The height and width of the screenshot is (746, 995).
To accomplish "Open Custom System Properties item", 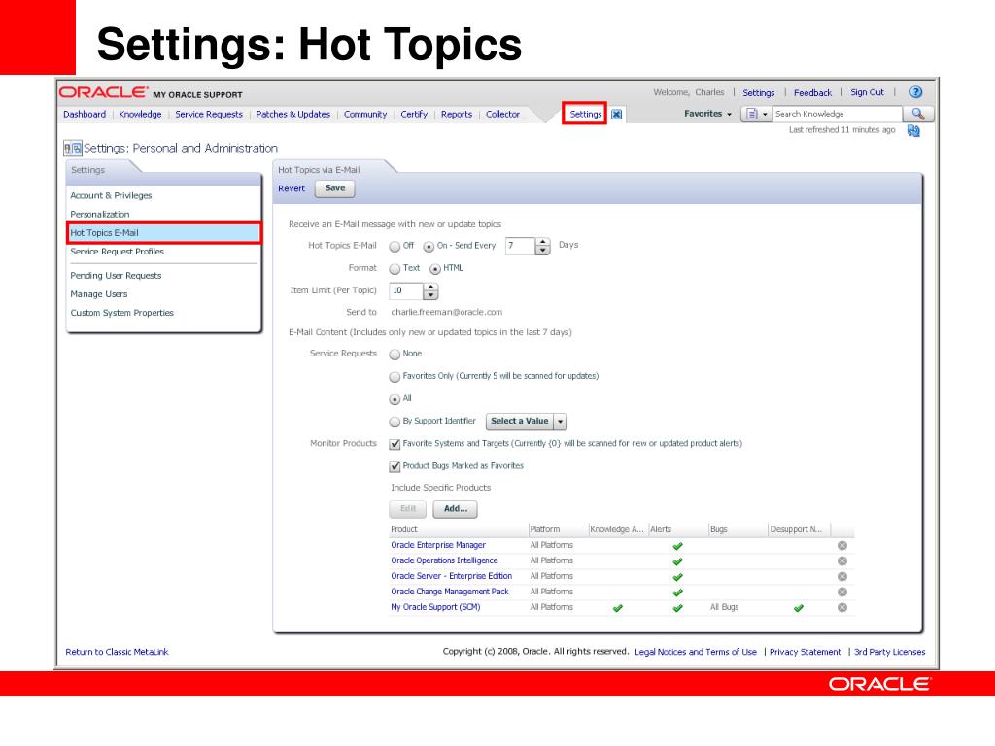I will (x=121, y=313).
